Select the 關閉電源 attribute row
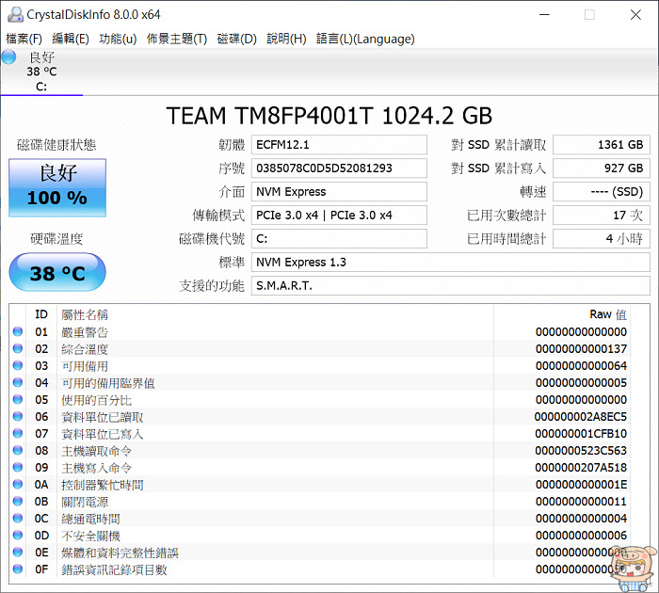 click(320, 502)
